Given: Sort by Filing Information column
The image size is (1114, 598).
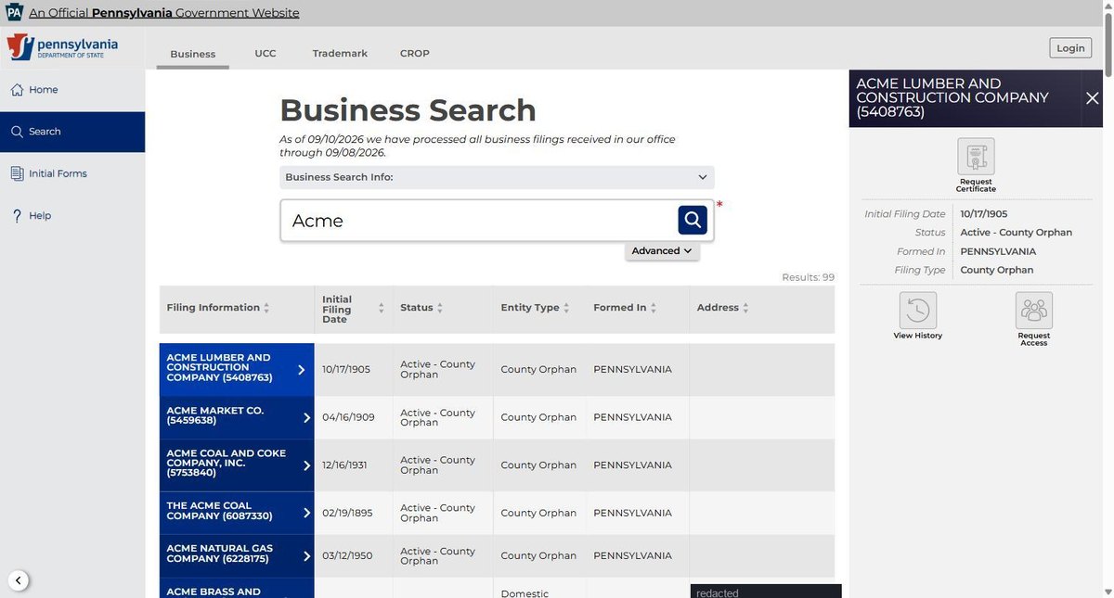Looking at the screenshot, I should click(218, 308).
